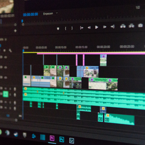145x145 pixels.
Task: Click the blue playhead on the program monitor scrubber
Action: click(22, 21)
